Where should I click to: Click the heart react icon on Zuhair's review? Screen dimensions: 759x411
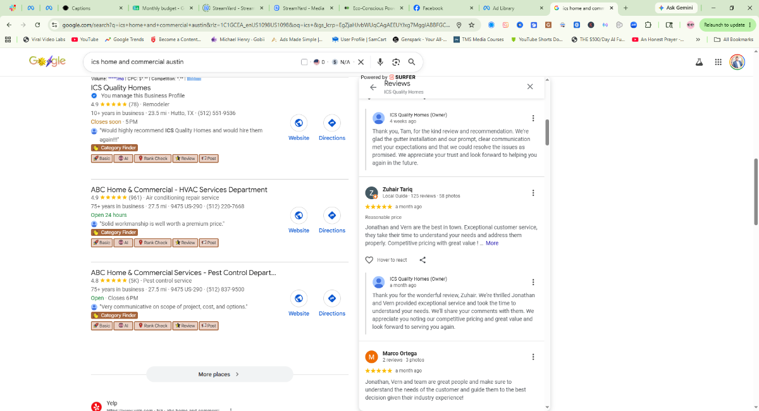pyautogui.click(x=369, y=260)
